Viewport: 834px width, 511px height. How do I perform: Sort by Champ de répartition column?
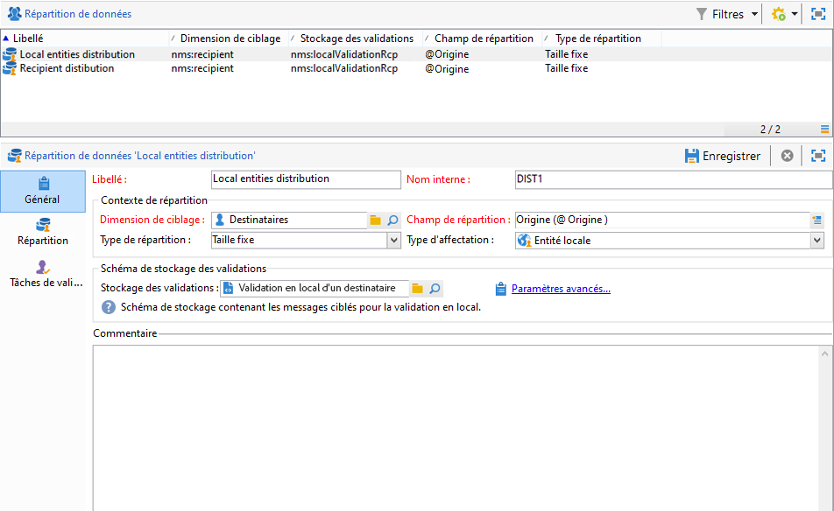483,38
